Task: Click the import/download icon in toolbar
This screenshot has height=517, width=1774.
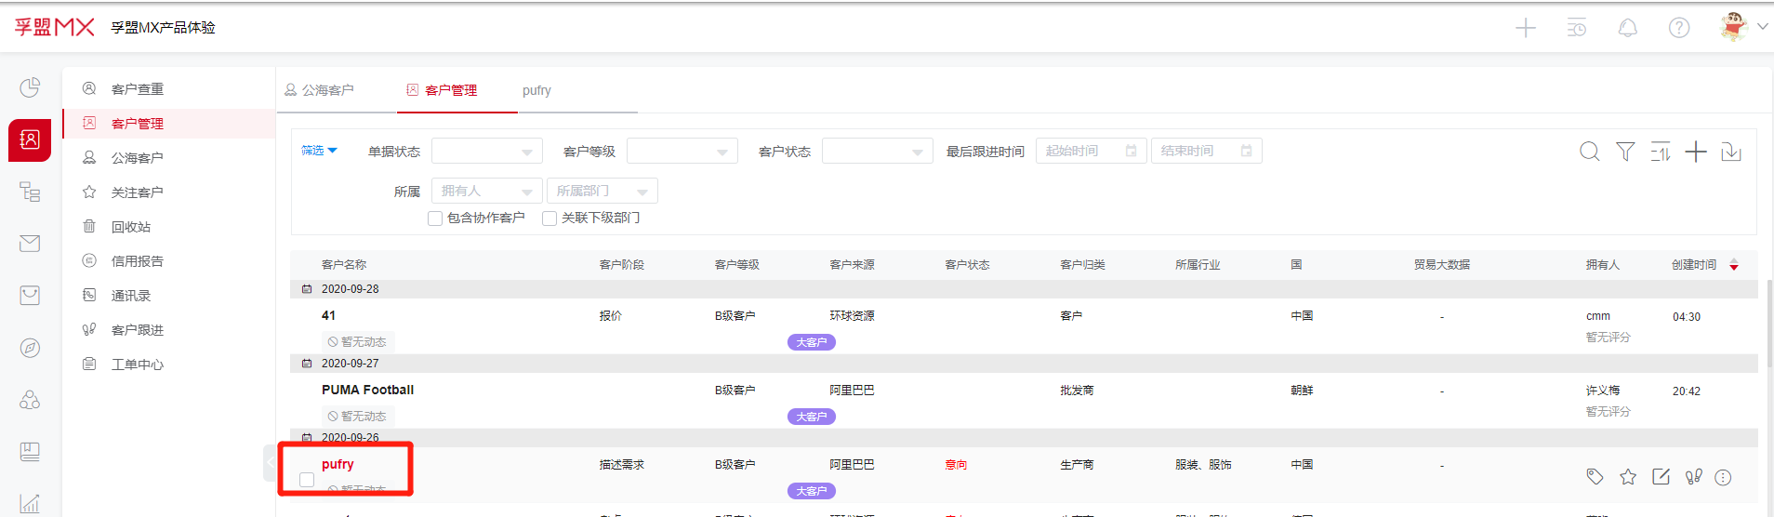Action: 1731,152
